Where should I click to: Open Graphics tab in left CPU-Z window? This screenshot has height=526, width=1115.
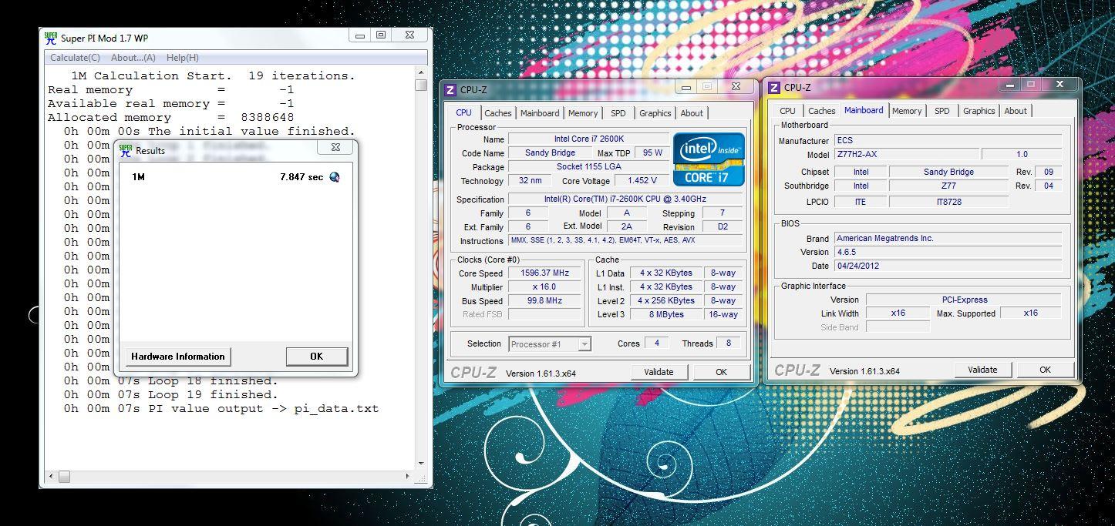[655, 113]
